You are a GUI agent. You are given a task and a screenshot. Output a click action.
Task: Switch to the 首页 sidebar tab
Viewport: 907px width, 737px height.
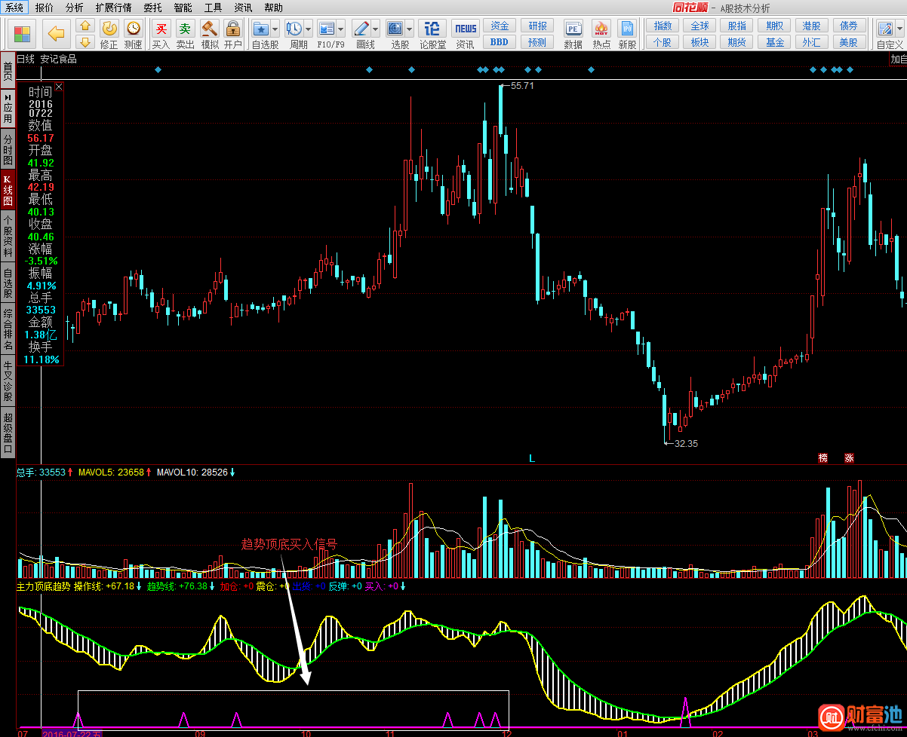8,71
